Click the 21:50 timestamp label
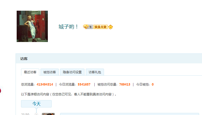Image resolution: width=202 pixels, height=115 pixels. tap(25, 114)
